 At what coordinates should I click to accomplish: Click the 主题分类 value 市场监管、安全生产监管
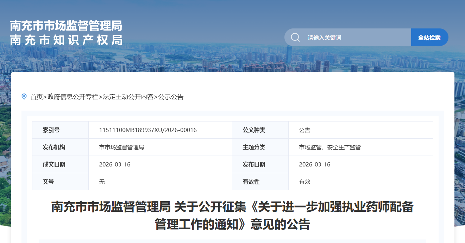pos(330,147)
